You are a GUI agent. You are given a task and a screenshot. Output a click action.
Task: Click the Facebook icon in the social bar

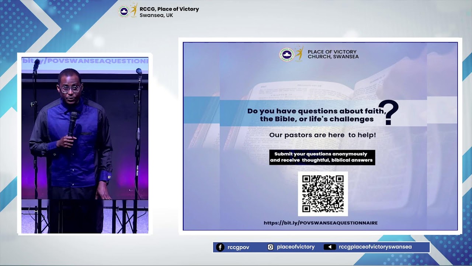pyautogui.click(x=220, y=247)
